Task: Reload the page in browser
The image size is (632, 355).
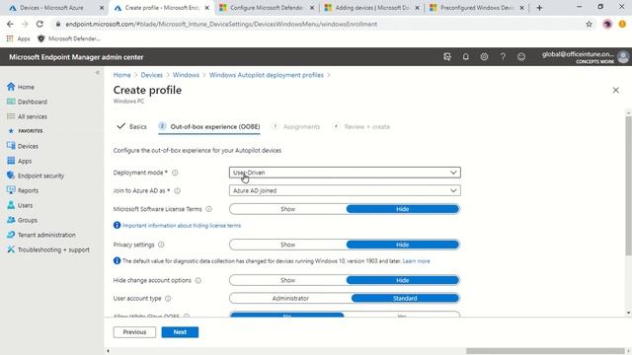Action: [x=39, y=24]
